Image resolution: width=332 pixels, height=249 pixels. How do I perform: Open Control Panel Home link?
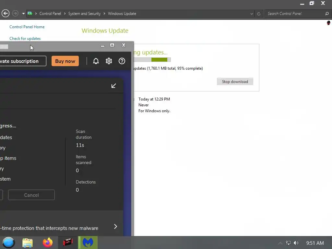coord(27,27)
